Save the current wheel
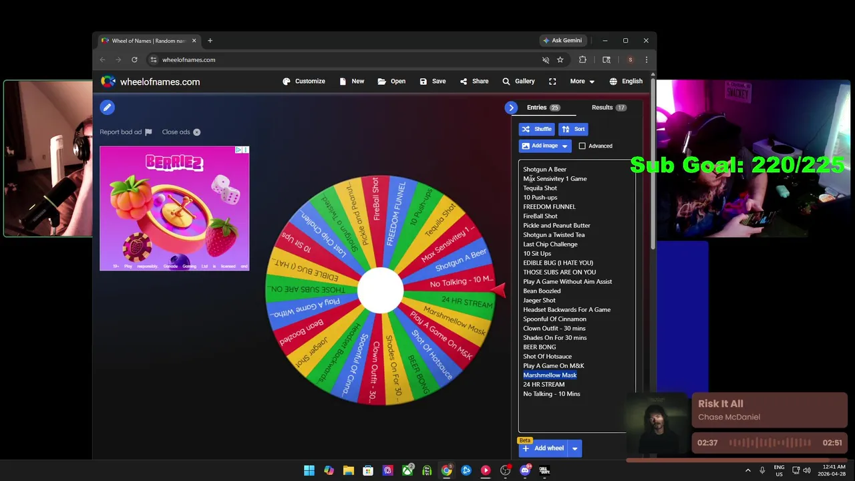Screen dimensions: 855x481 [433, 82]
